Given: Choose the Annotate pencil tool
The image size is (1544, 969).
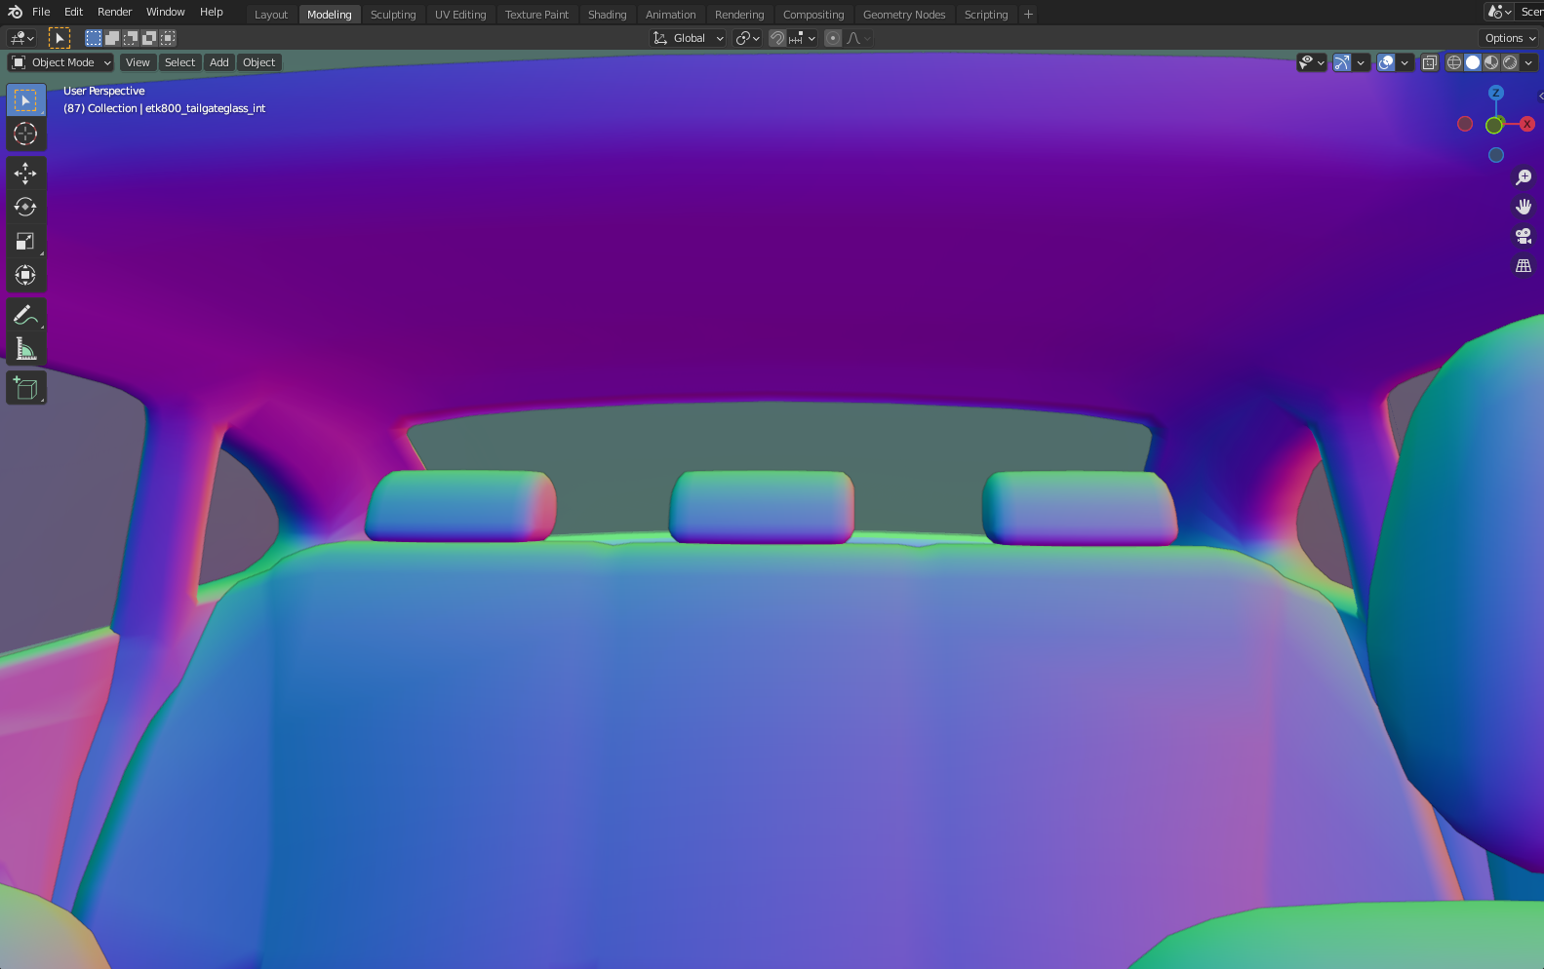Looking at the screenshot, I should tap(26, 315).
